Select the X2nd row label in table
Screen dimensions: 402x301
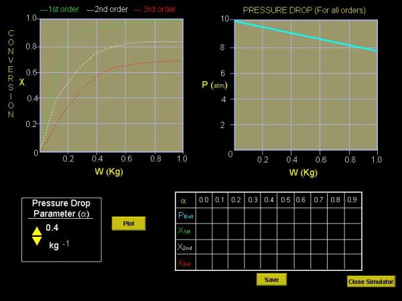pyautogui.click(x=184, y=247)
